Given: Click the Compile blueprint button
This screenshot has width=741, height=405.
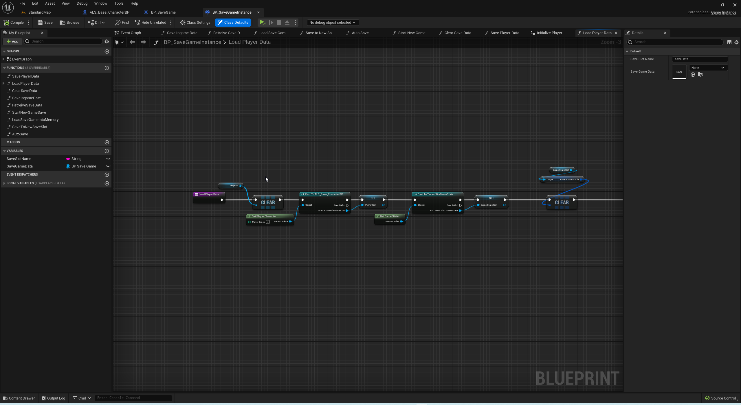Looking at the screenshot, I should (14, 22).
